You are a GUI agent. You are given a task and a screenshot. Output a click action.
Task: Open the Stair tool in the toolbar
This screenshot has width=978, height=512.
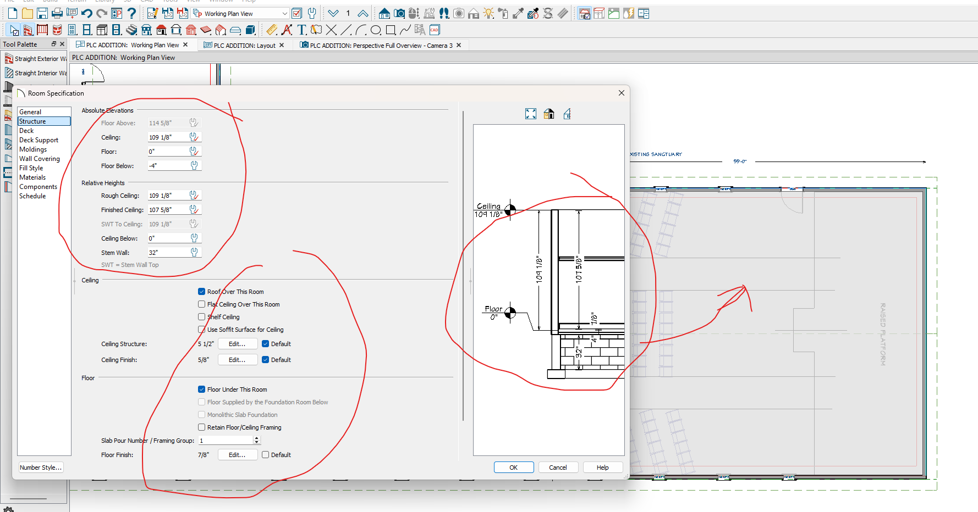(x=131, y=30)
